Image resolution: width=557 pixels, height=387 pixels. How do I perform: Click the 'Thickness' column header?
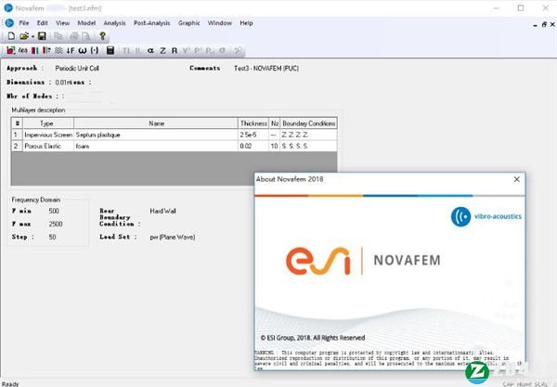tap(253, 123)
